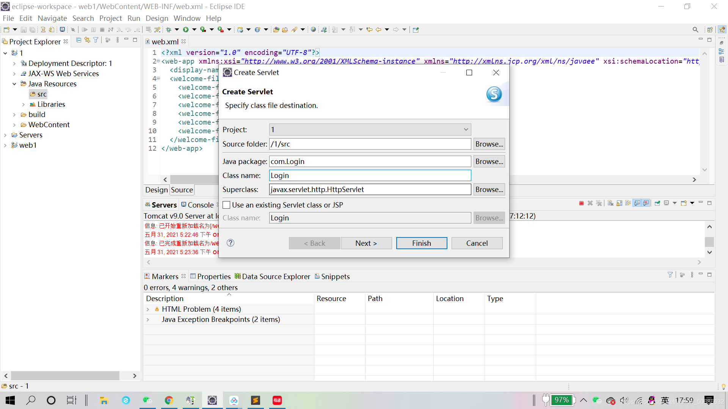Image resolution: width=728 pixels, height=409 pixels.
Task: Click the Windows Start button
Action: coord(10,400)
